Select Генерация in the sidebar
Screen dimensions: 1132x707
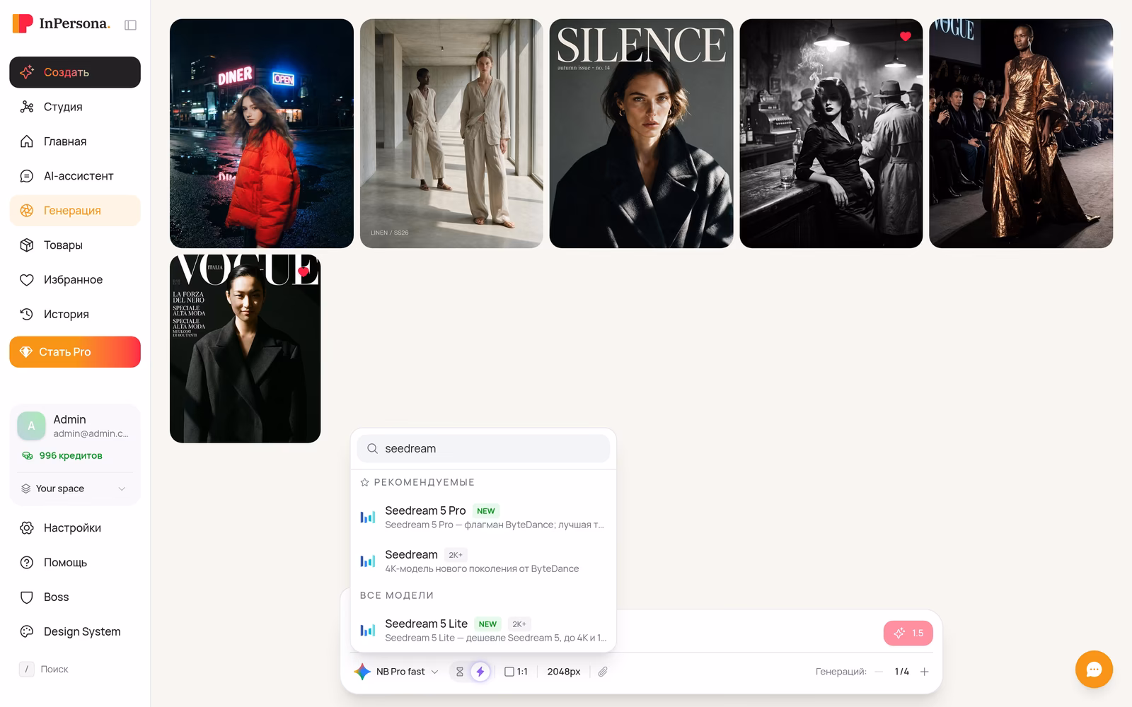75,211
